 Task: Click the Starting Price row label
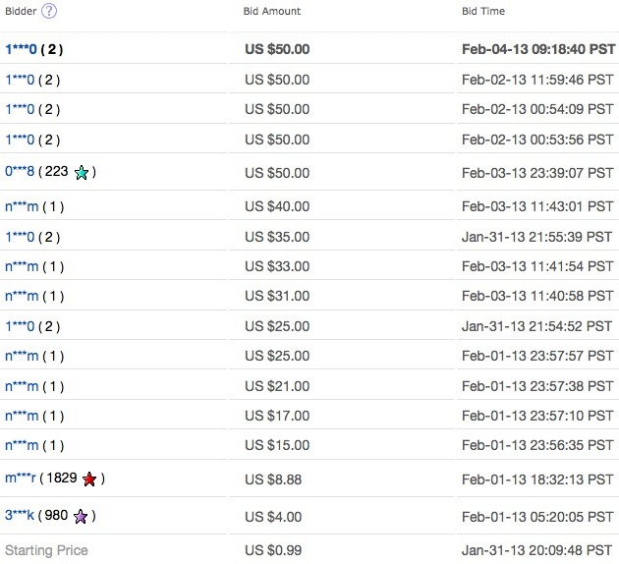pos(46,550)
